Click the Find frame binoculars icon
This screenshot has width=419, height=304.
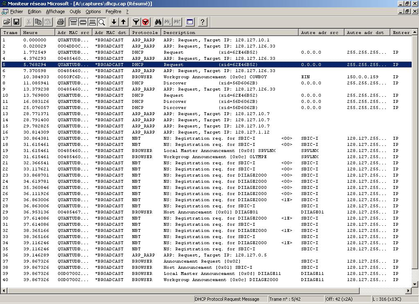click(158, 22)
